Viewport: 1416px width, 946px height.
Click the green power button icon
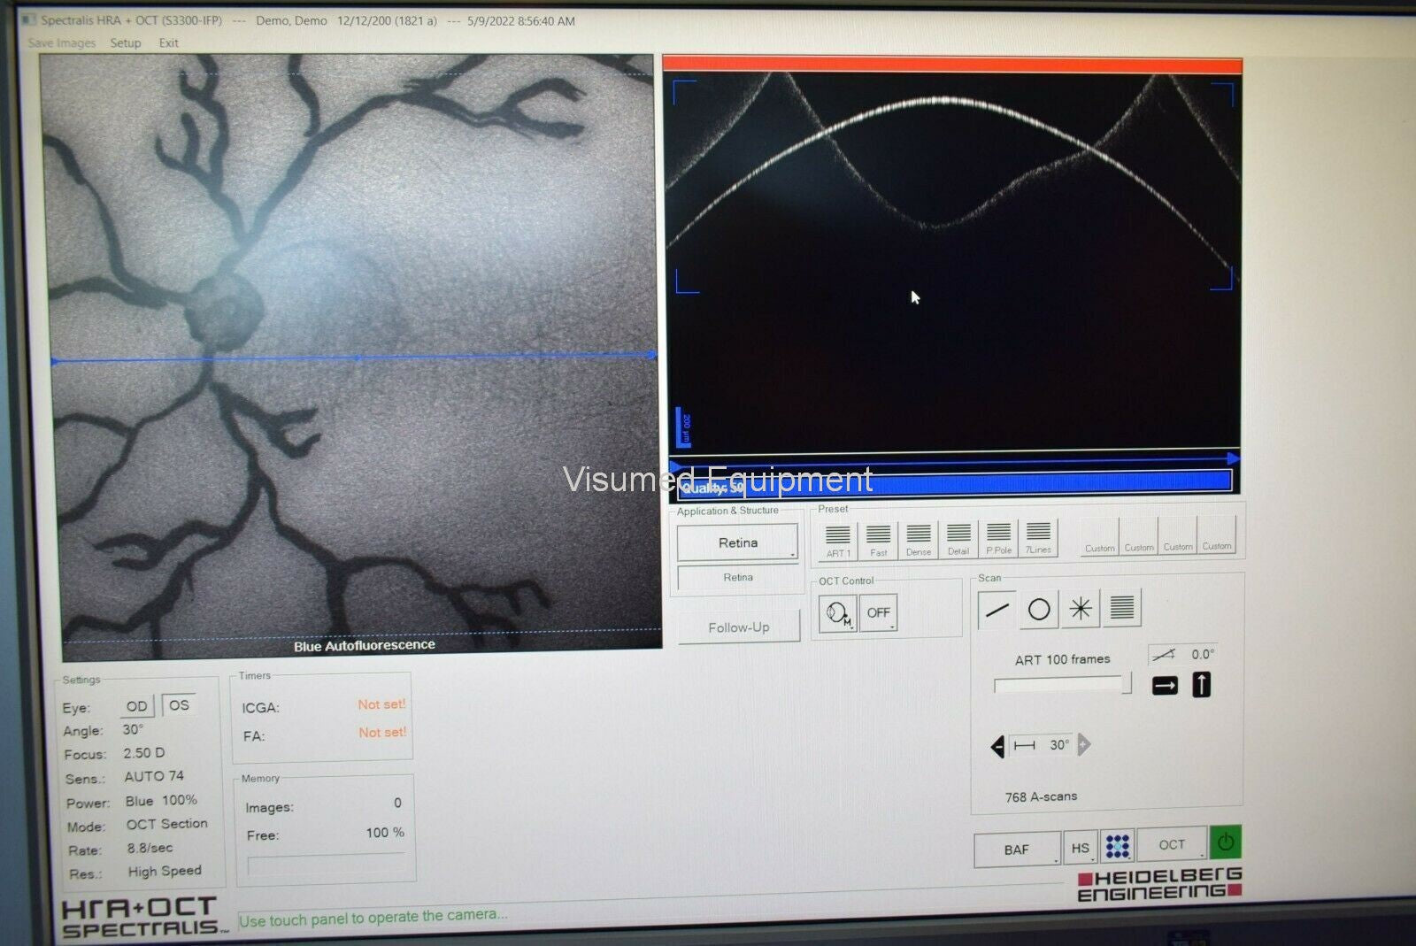1226,842
